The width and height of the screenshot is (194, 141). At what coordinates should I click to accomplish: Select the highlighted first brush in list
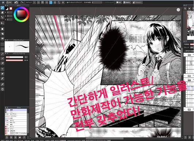[16, 110]
